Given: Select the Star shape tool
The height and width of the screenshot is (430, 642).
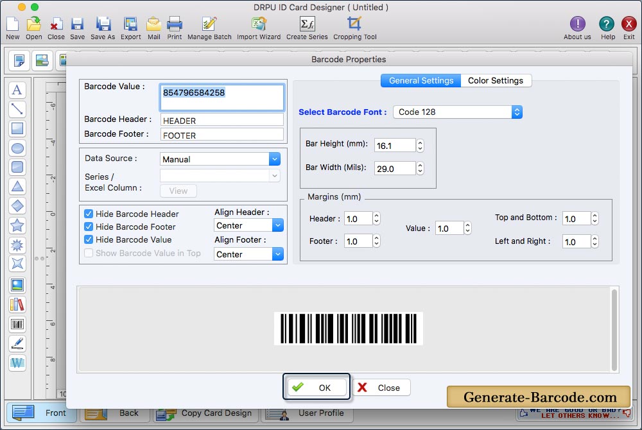Looking at the screenshot, I should 17,225.
